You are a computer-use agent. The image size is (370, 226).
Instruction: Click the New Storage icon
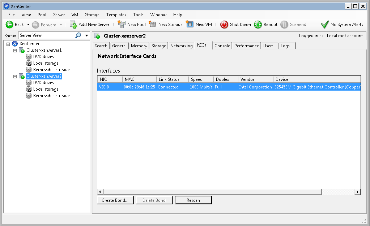pyautogui.click(x=153, y=25)
